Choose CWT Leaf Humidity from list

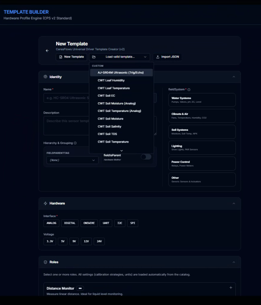tap(121, 80)
